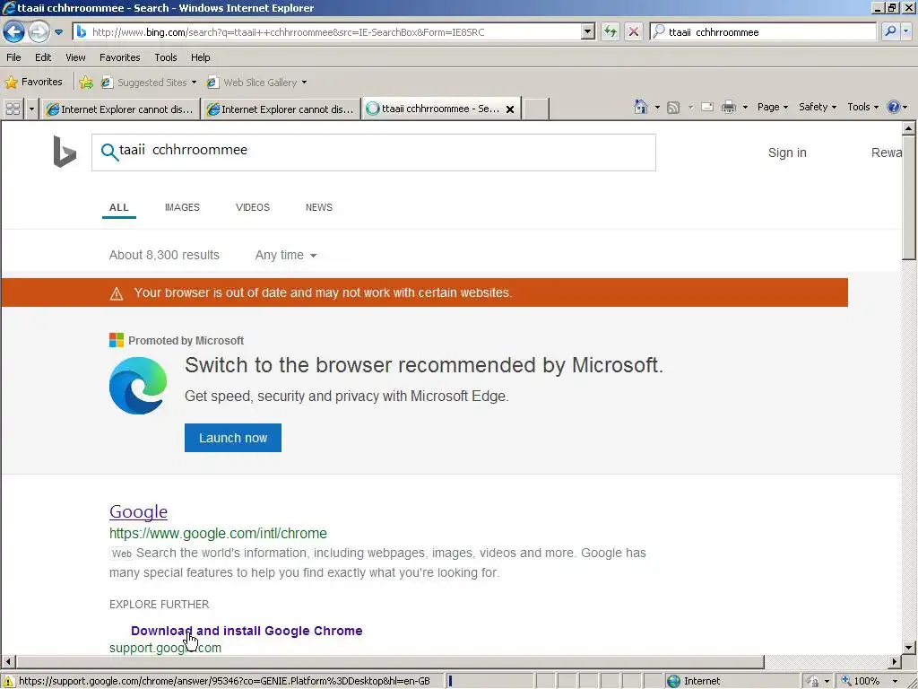The height and width of the screenshot is (689, 918).
Task: Click the Microsoft Edge logo
Action: point(138,386)
